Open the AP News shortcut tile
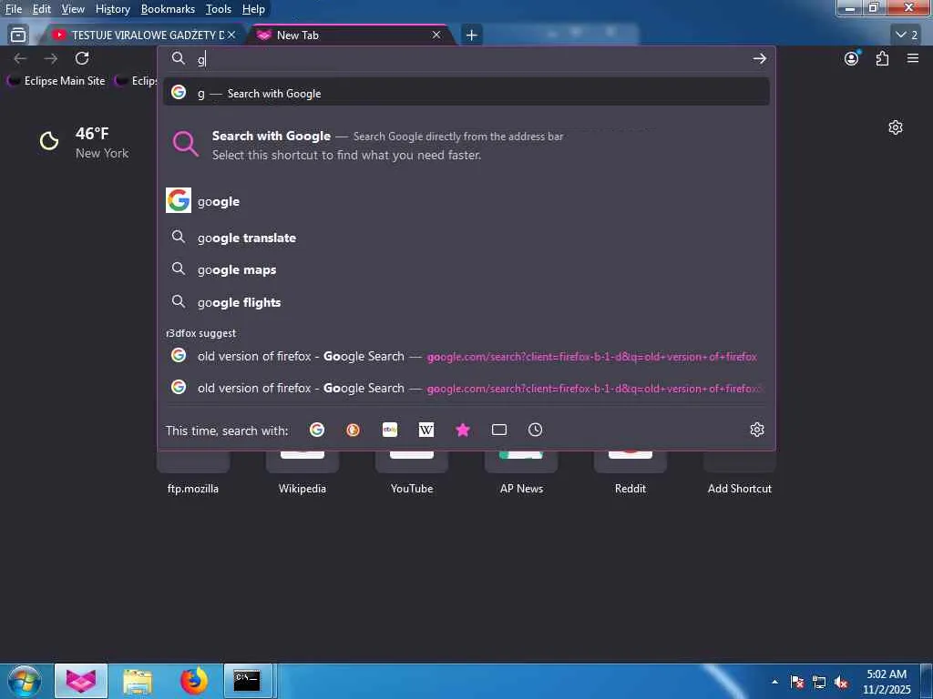The image size is (933, 699). tap(521, 472)
